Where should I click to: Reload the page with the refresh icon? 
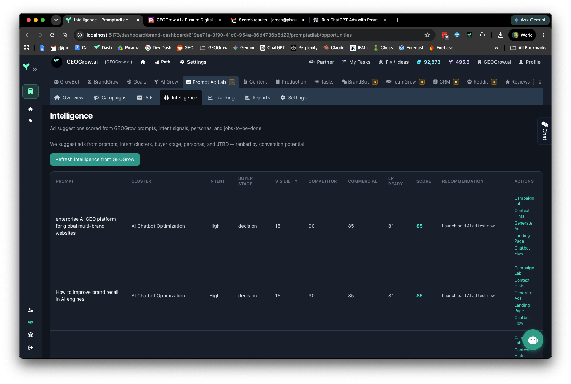pyautogui.click(x=52, y=35)
